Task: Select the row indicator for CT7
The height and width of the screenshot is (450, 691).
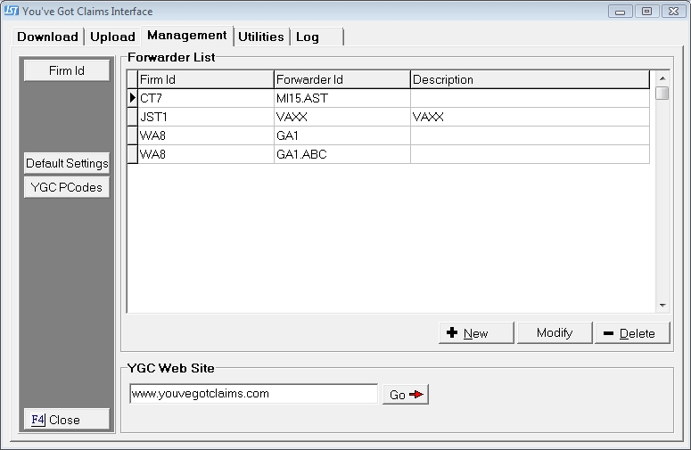Action: point(133,98)
